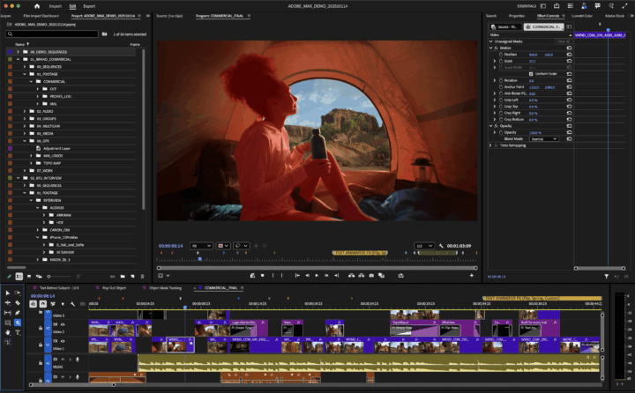Viewport: 635px width, 393px height.
Task: Open the Lumetri Color panel tab
Action: pos(582,16)
